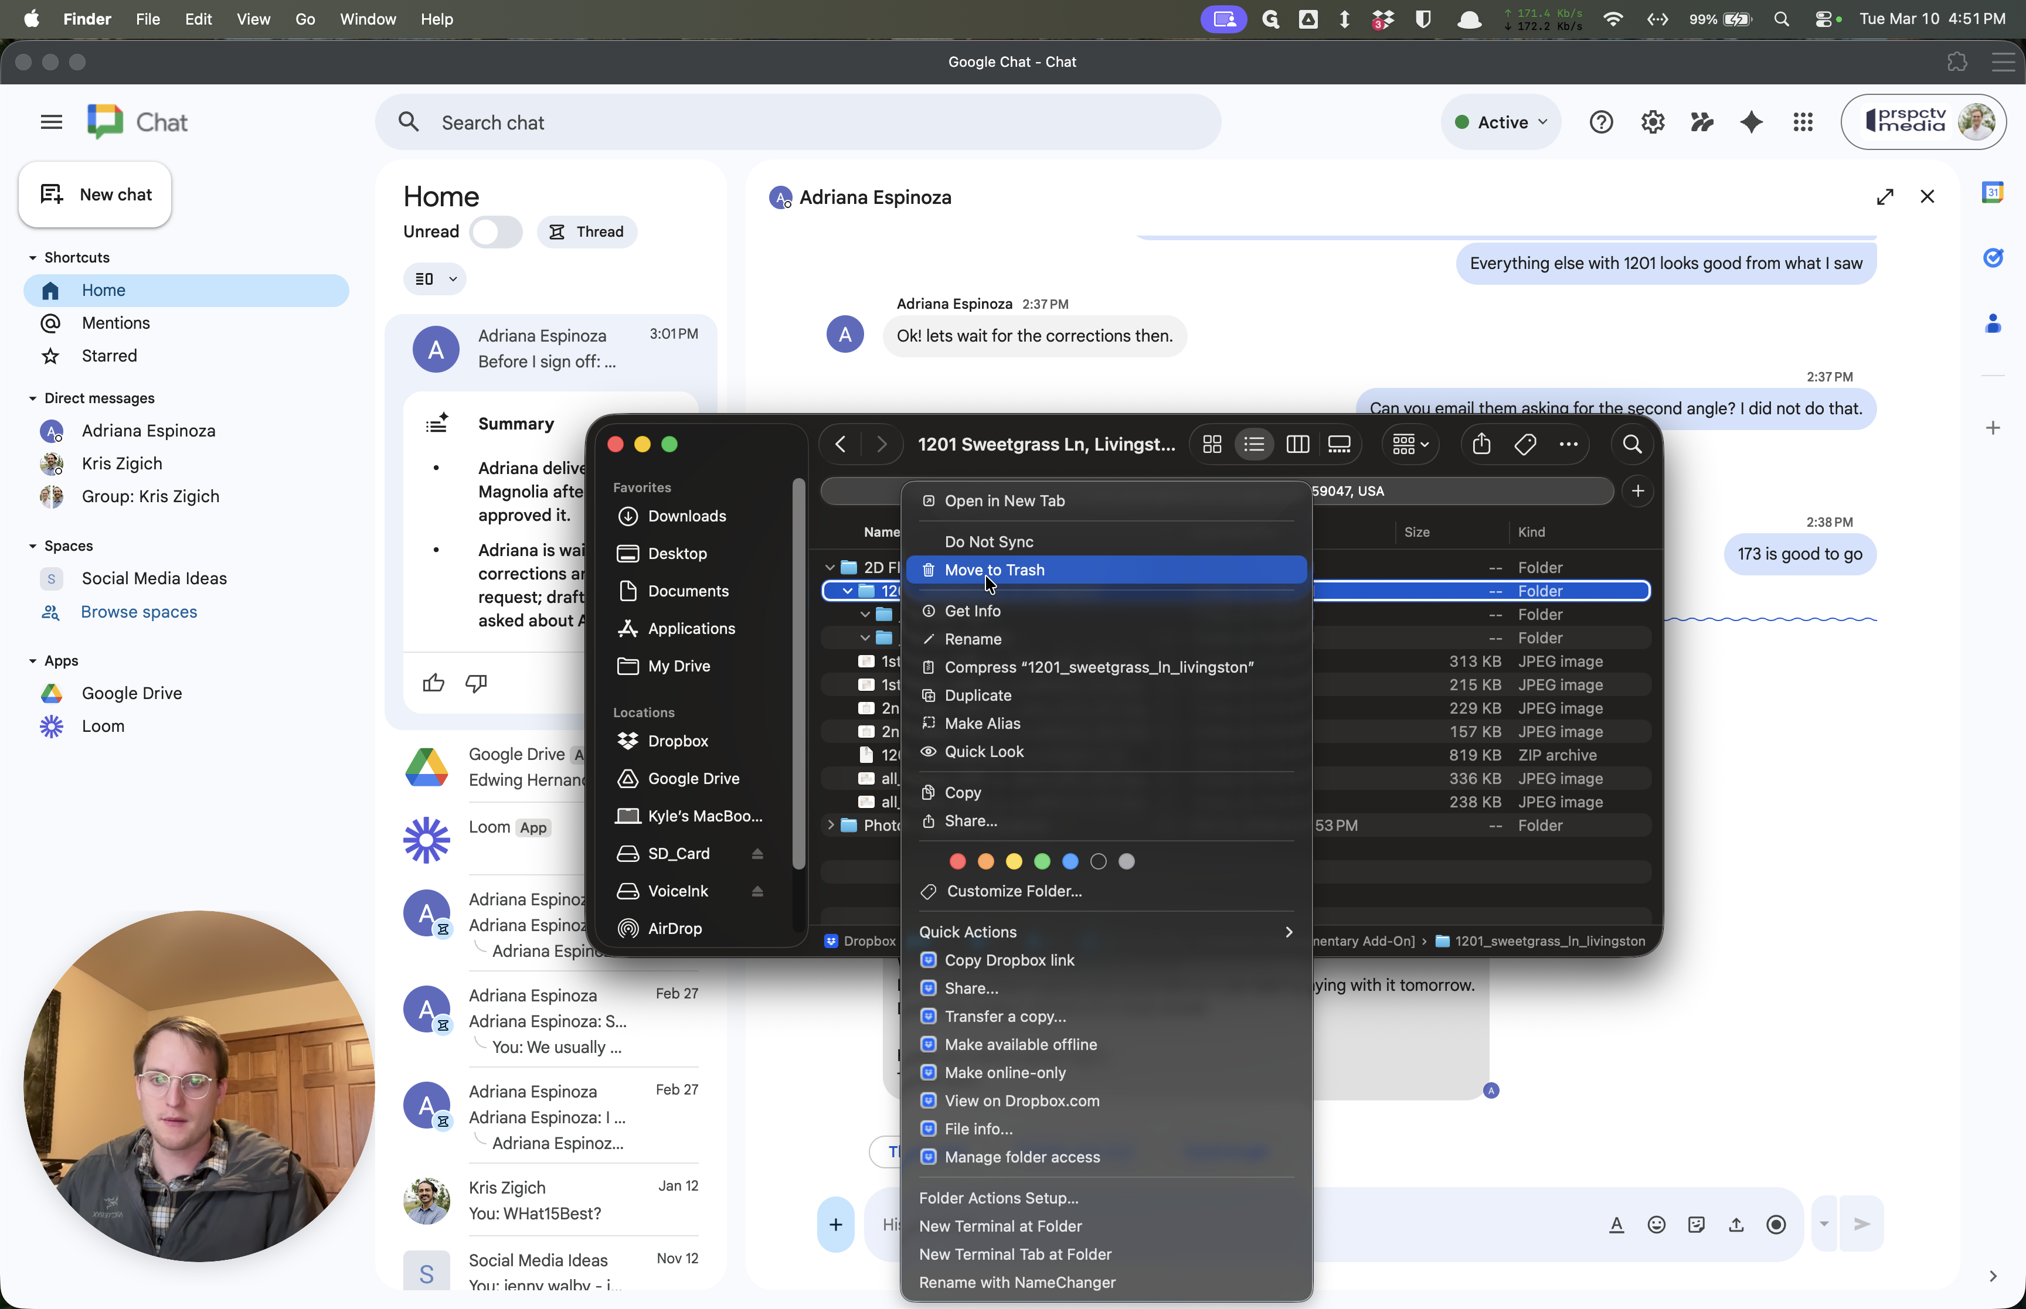Collapse the Direct messages section

pos(32,398)
